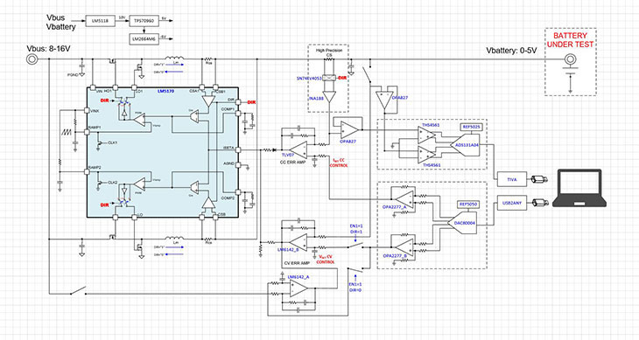Select the DAC80004 converter symbol
The width and height of the screenshot is (639, 340).
pyautogui.click(x=462, y=223)
